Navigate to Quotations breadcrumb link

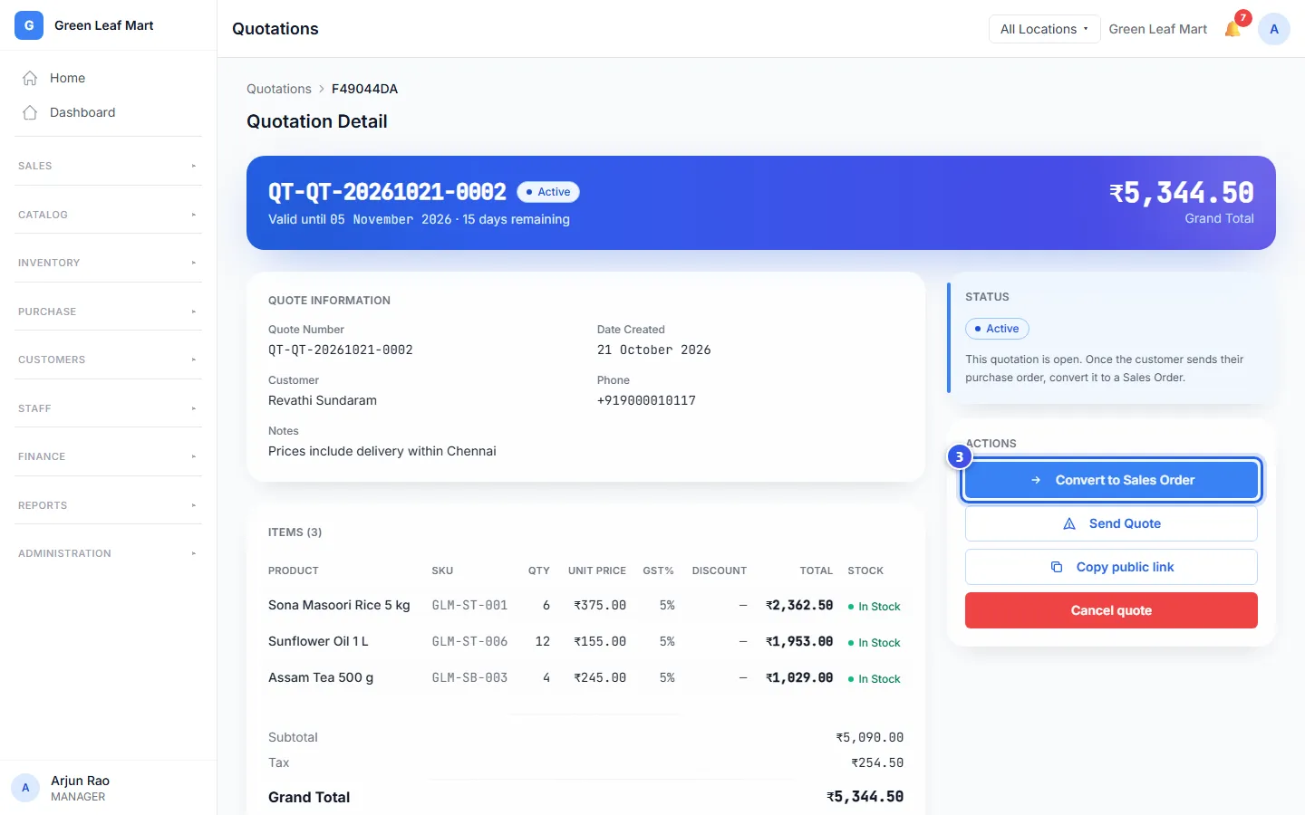[279, 89]
